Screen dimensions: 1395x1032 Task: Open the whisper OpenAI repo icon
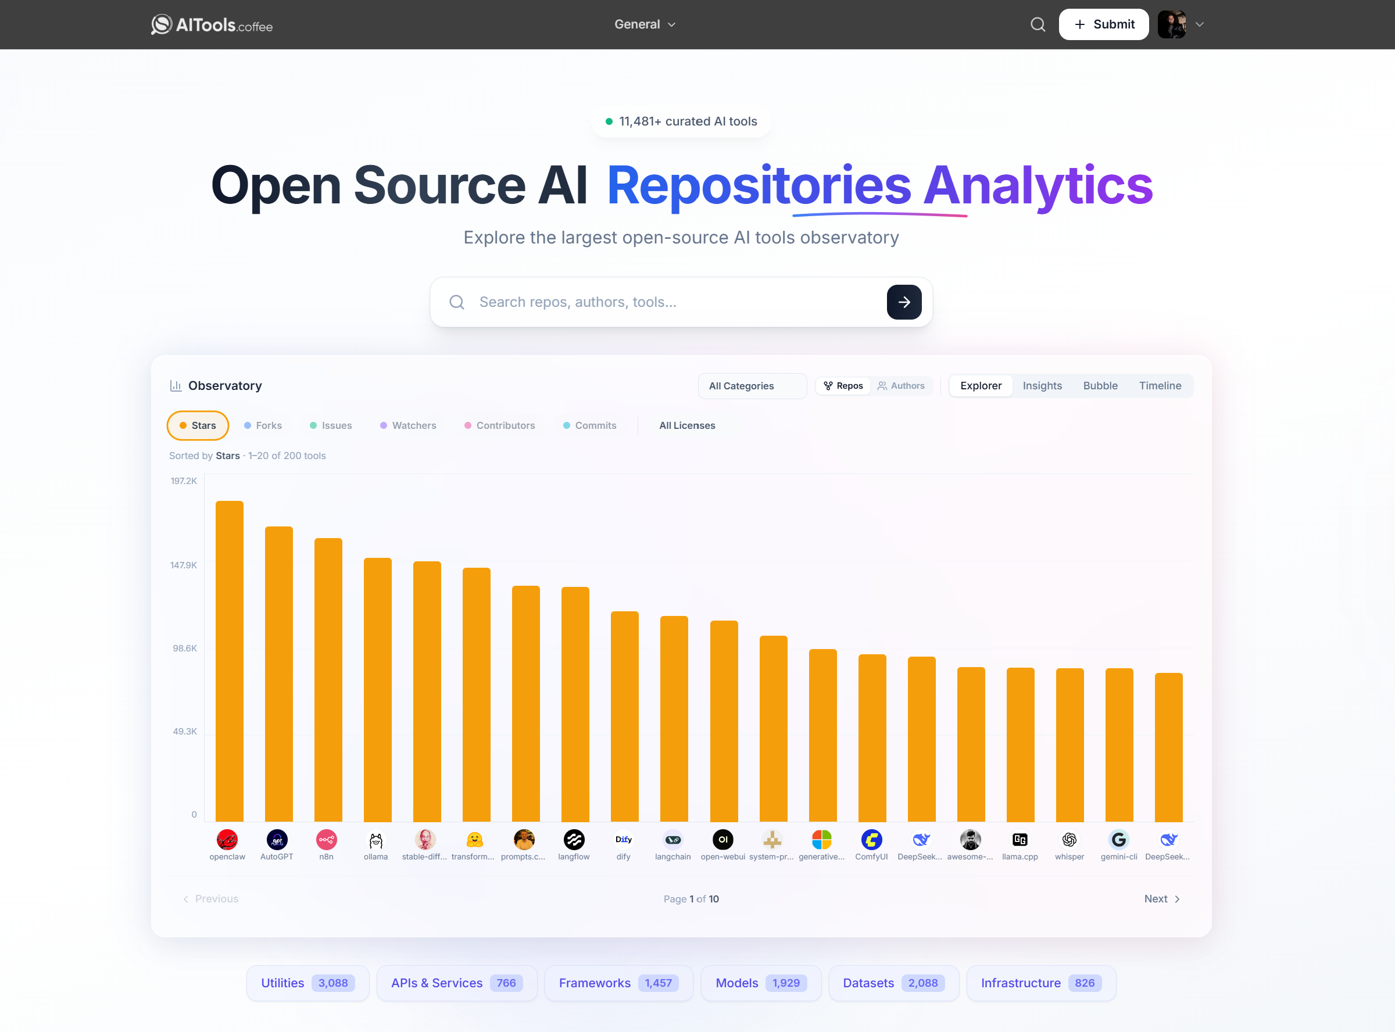pyautogui.click(x=1069, y=839)
